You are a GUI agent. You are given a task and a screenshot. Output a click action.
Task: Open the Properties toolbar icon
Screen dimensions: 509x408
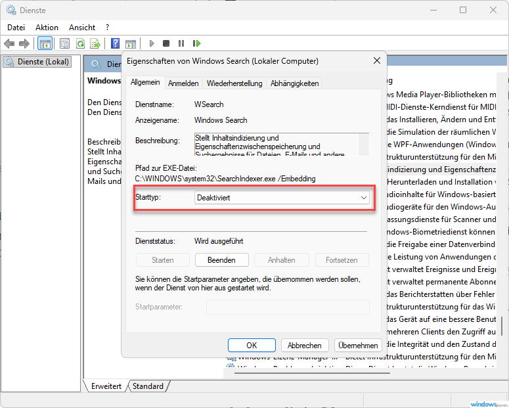click(64, 43)
